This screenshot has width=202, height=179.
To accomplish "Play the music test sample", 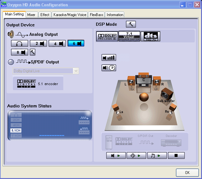I will pos(157,156).
